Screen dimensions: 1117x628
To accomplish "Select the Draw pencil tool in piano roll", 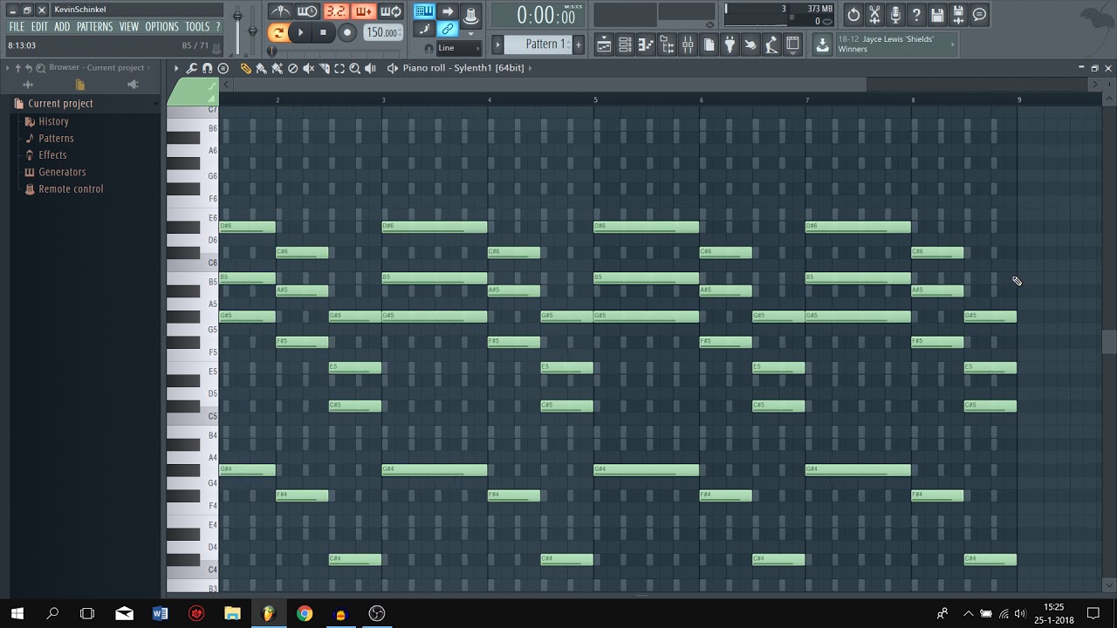I will point(246,68).
